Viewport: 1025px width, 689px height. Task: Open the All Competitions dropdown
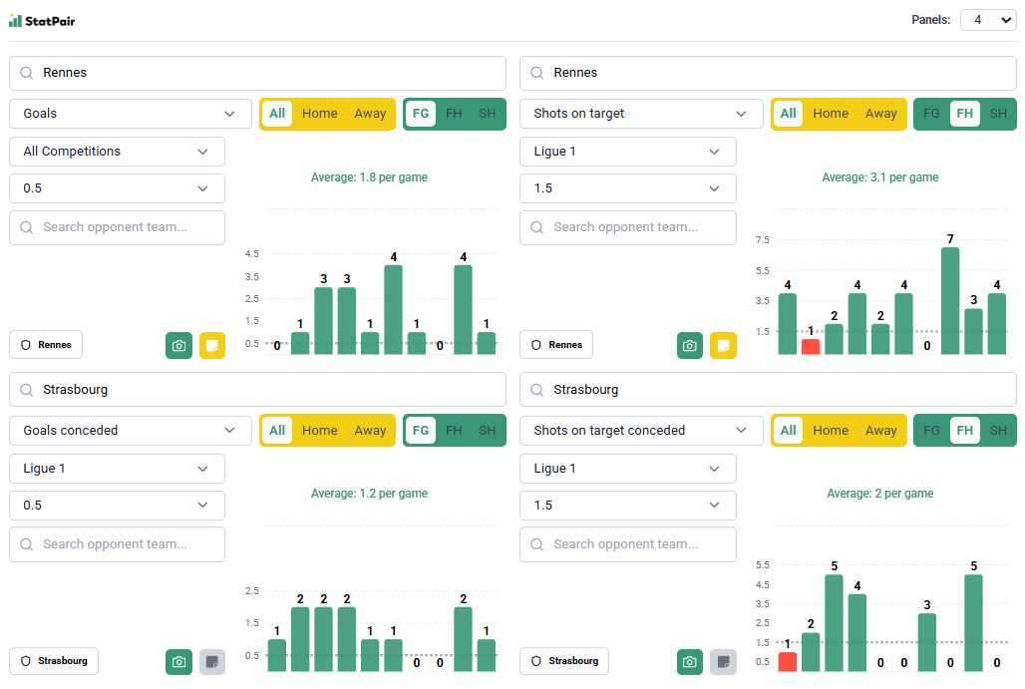coord(117,152)
